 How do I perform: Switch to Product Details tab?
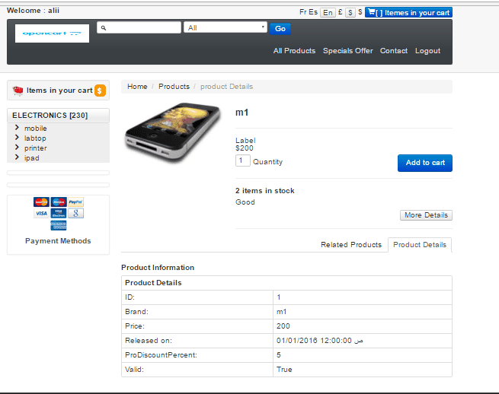(420, 245)
